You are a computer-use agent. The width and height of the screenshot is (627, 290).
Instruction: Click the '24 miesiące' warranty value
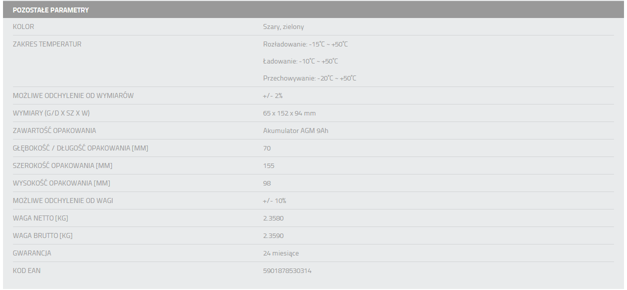281,253
